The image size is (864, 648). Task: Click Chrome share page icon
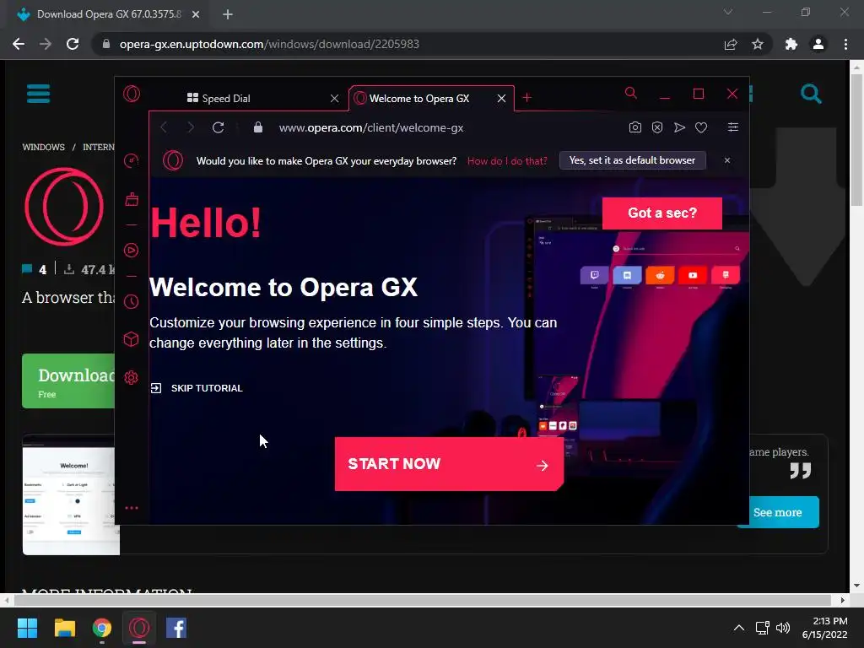pos(731,44)
